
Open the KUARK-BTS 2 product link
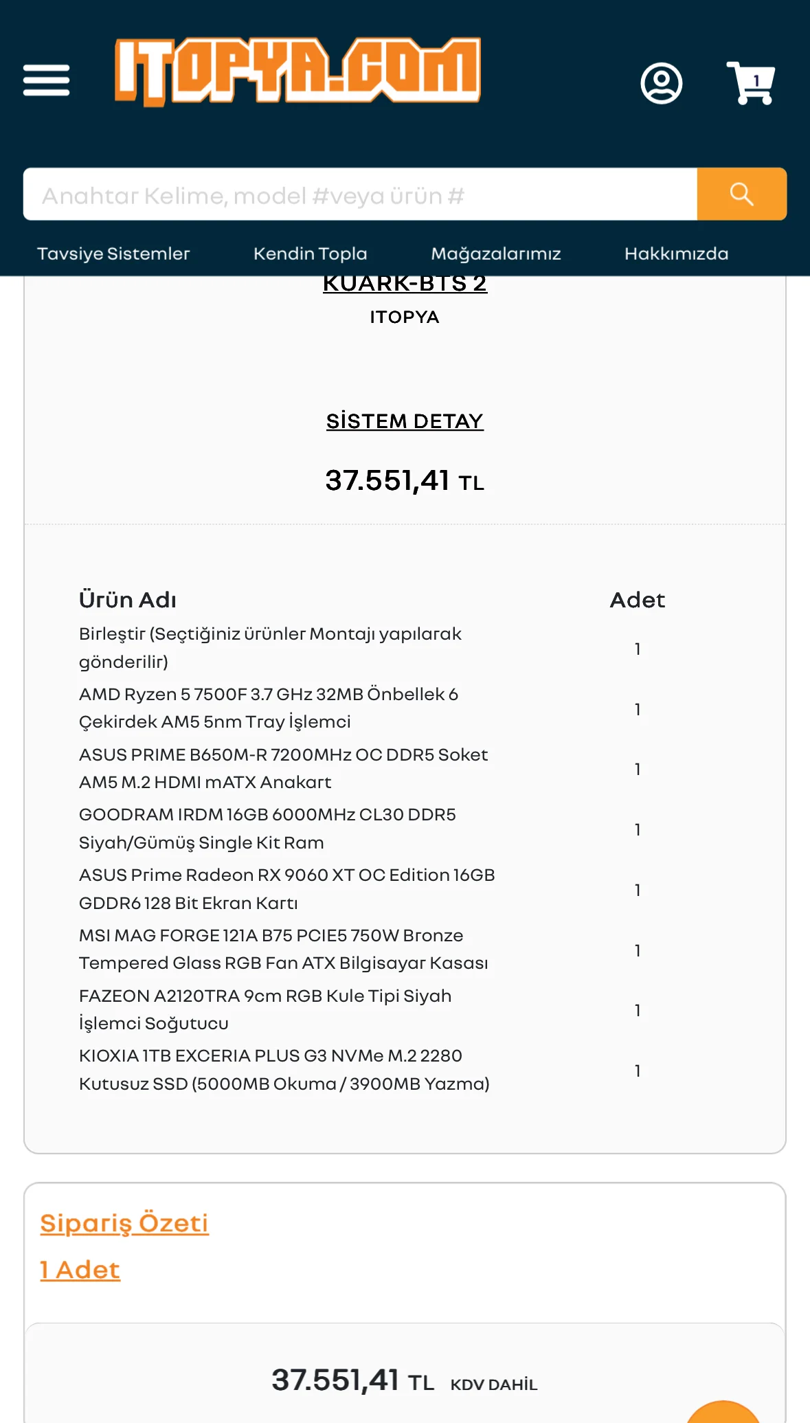point(405,284)
